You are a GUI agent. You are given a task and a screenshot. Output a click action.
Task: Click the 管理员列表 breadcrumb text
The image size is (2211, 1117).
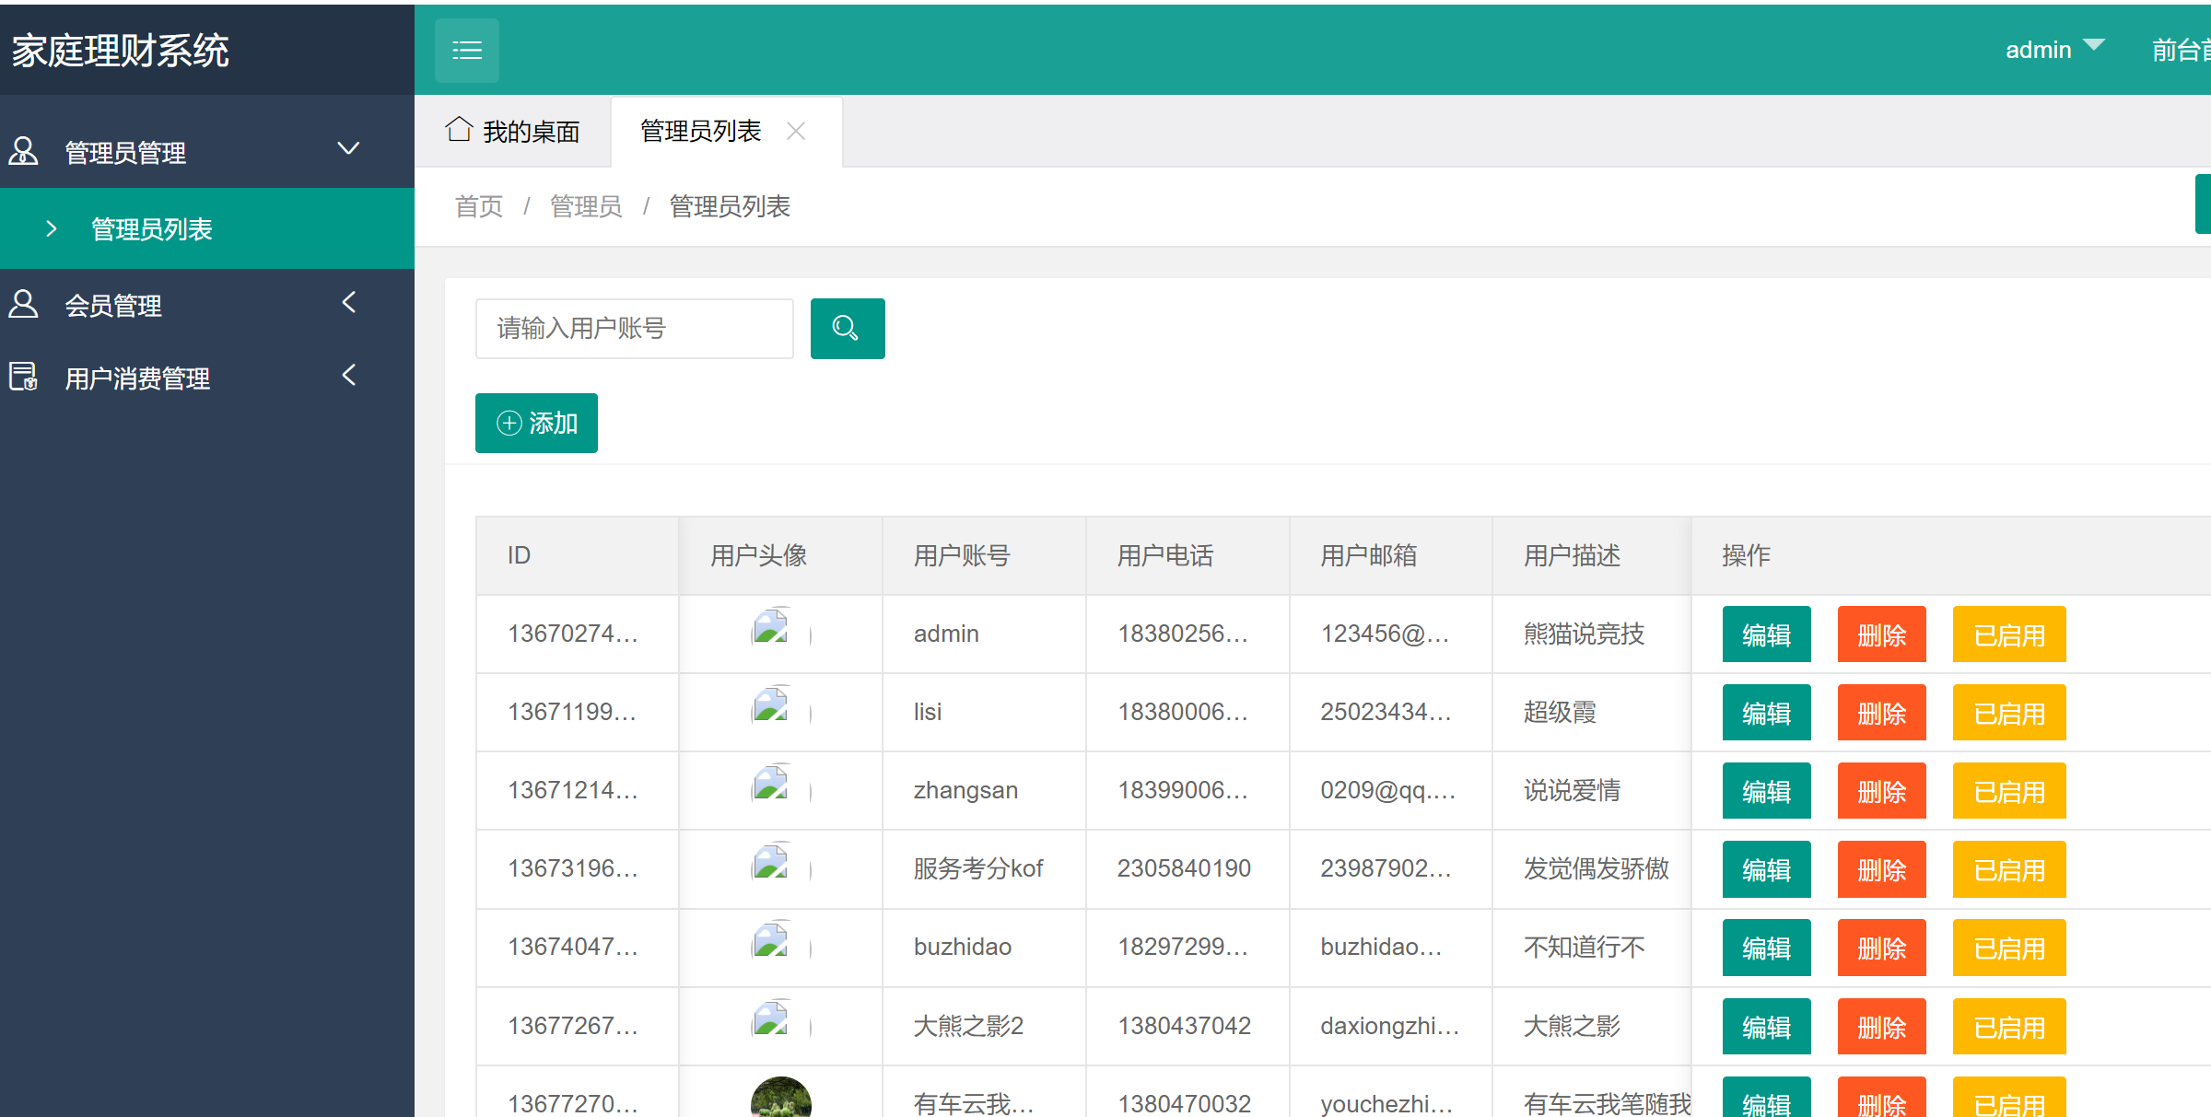730,206
